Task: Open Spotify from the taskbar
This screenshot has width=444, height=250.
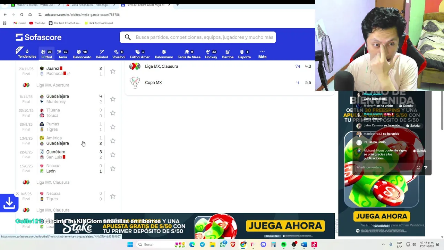Action: tap(284, 244)
